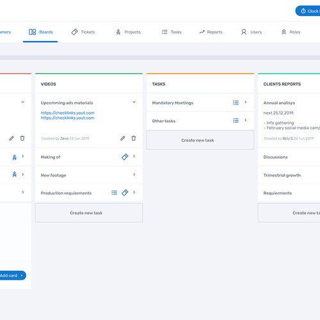
Task: Open the Boards tab
Action: [x=40, y=32]
